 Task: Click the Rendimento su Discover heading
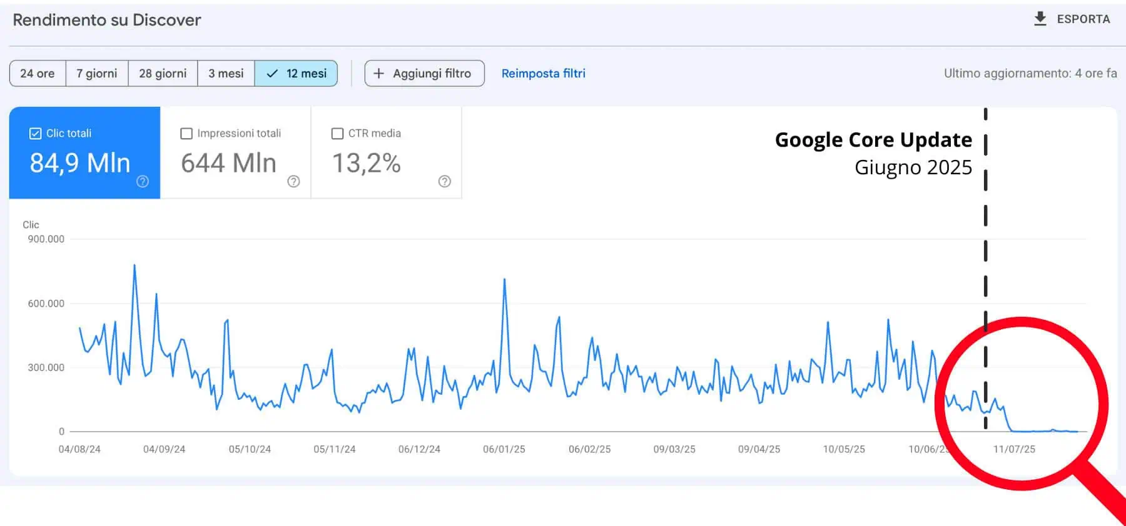107,20
